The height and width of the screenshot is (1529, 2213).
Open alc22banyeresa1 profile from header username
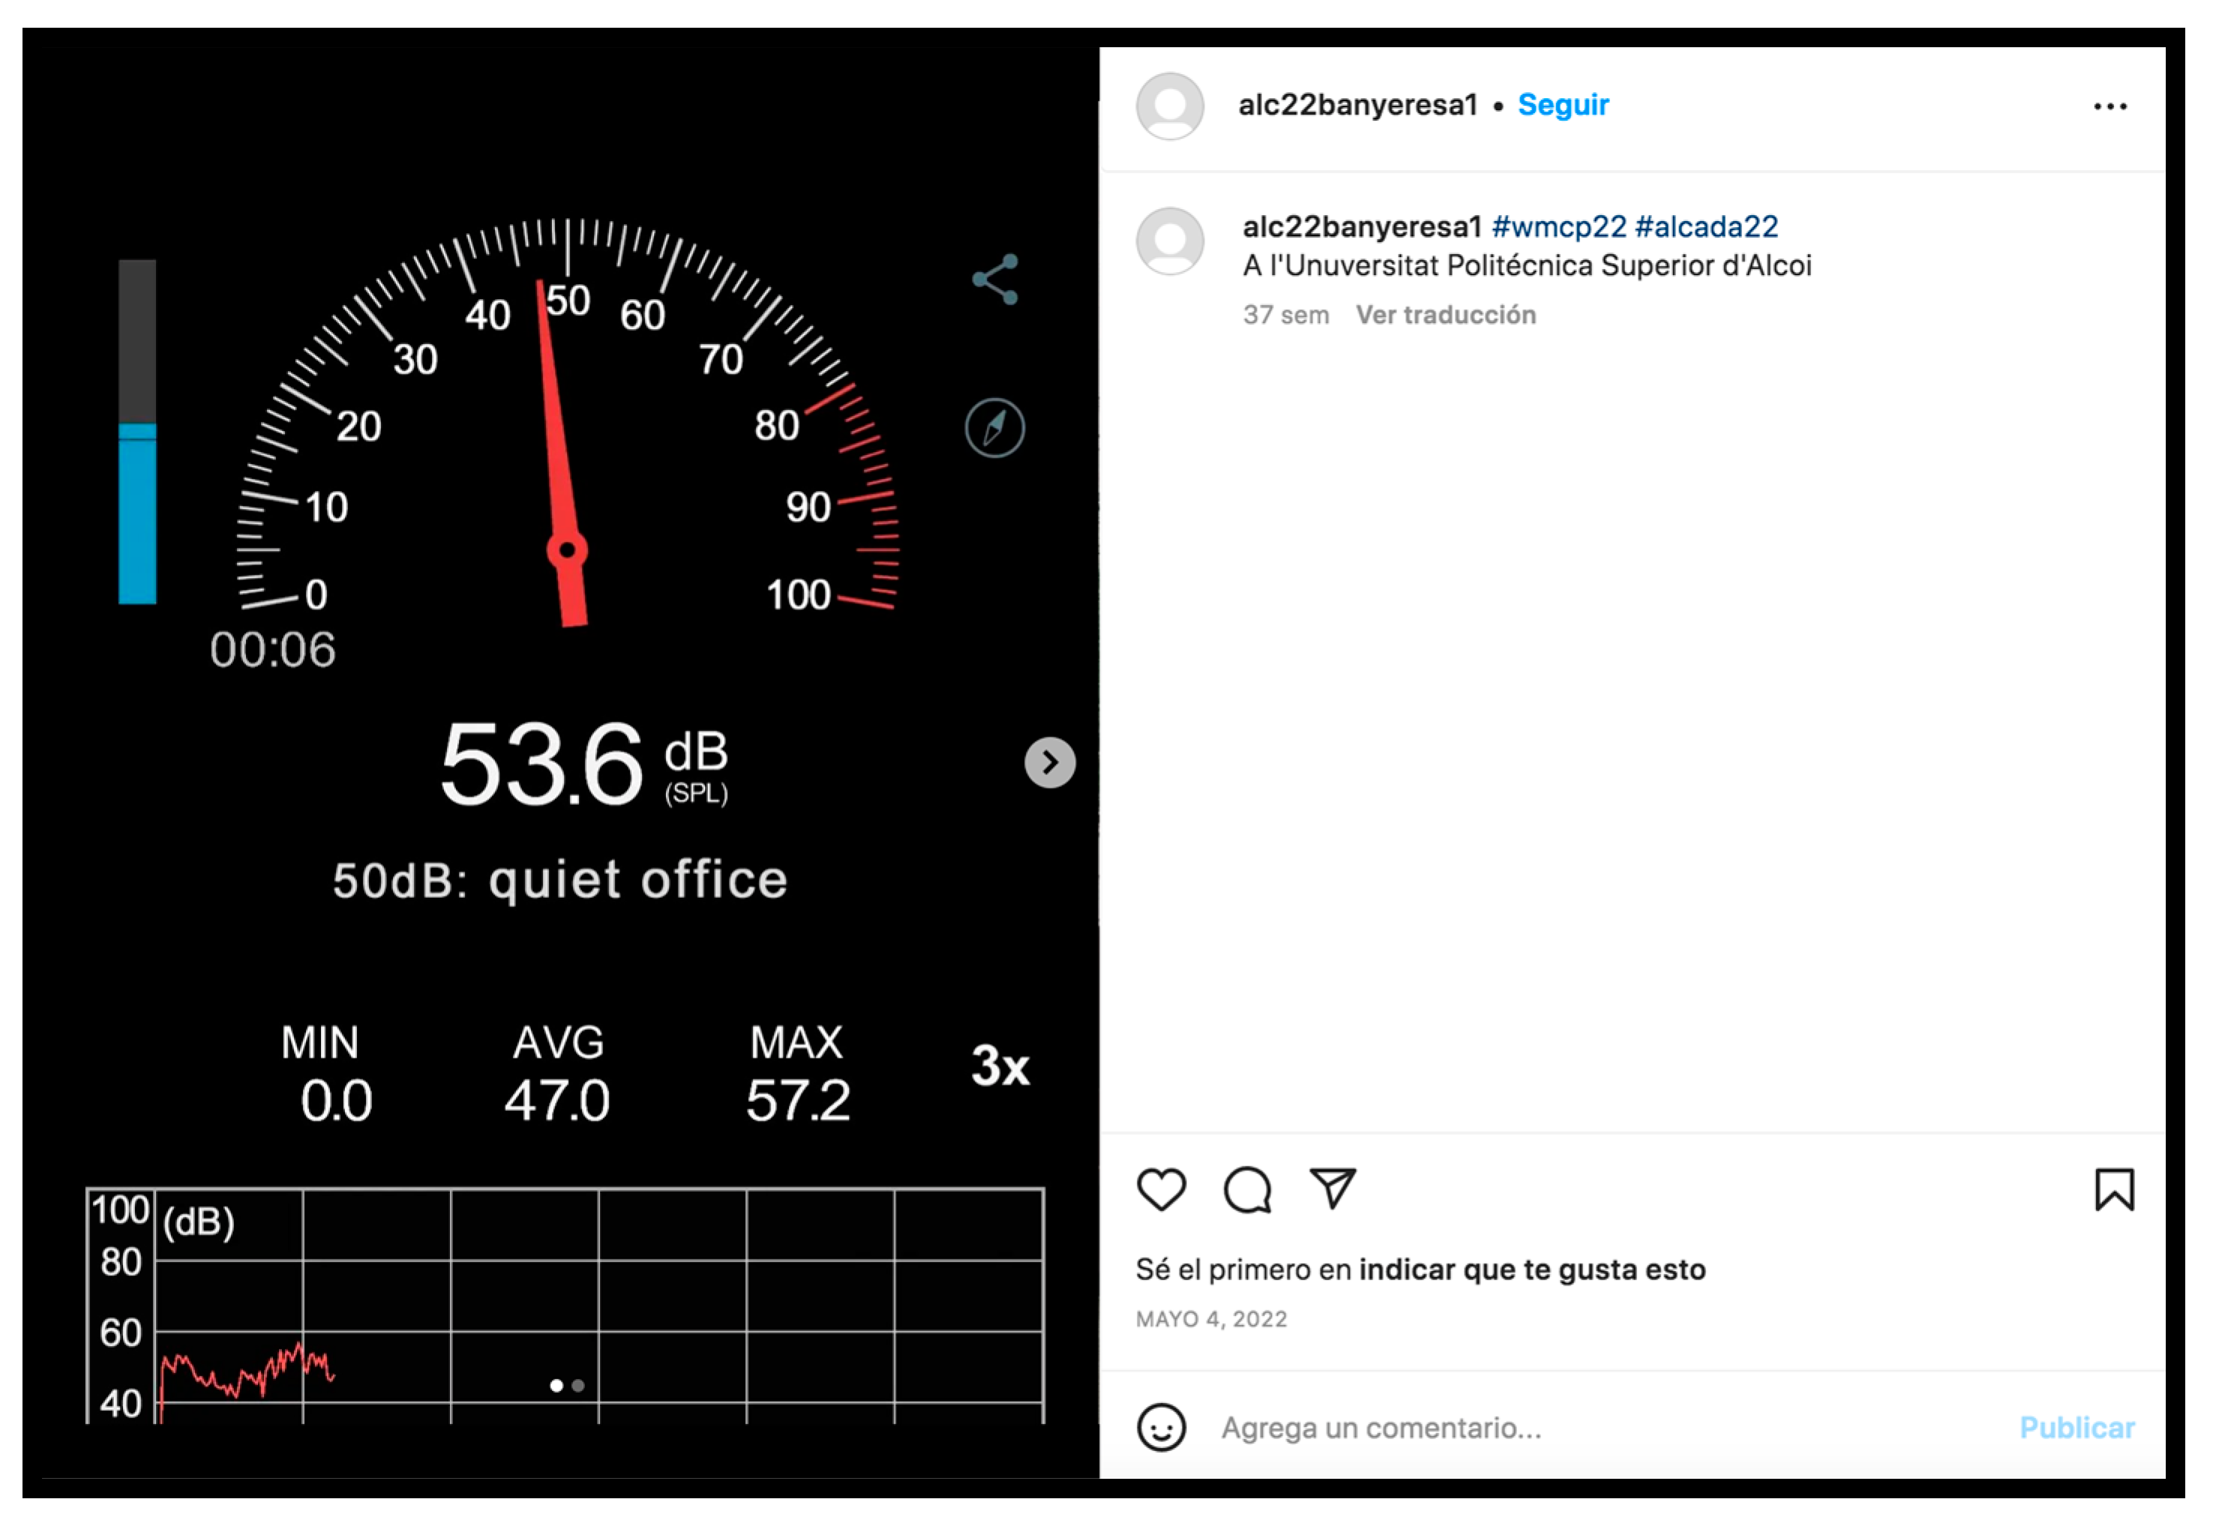[1358, 104]
